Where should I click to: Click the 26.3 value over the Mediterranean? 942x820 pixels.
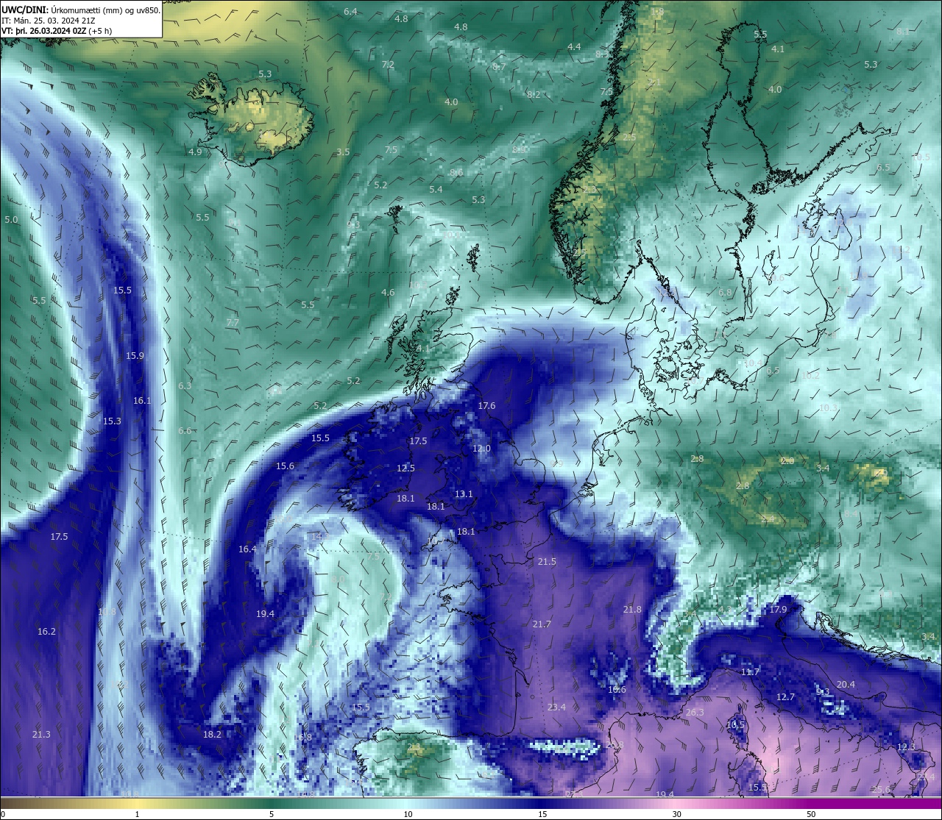[x=695, y=713]
